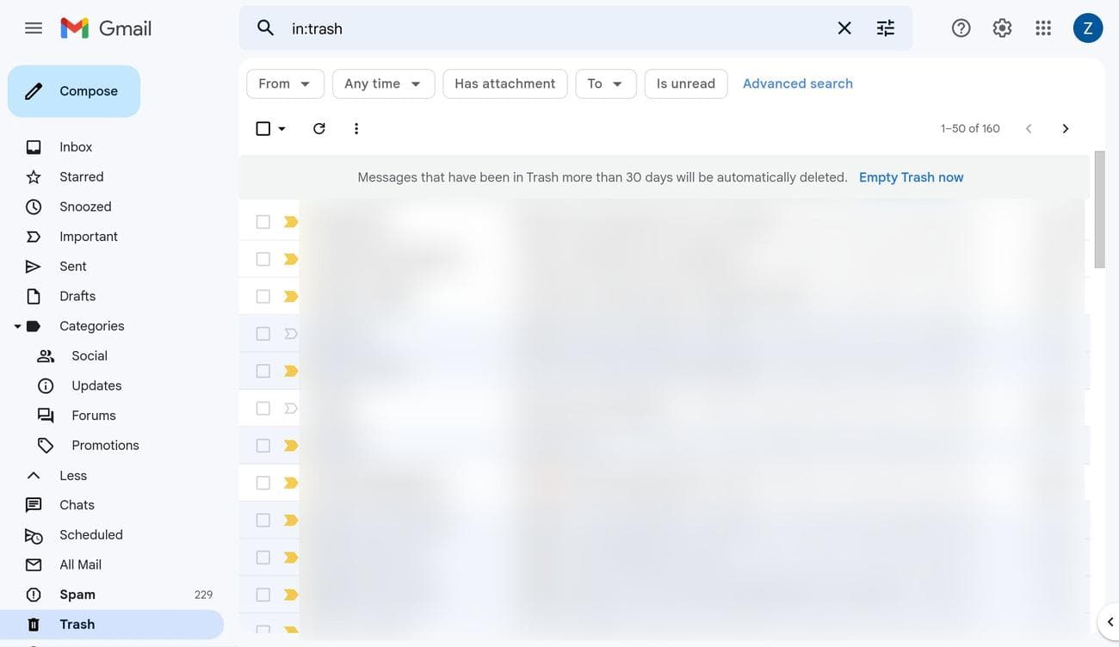
Task: Open the Spam folder
Action: (x=72, y=593)
